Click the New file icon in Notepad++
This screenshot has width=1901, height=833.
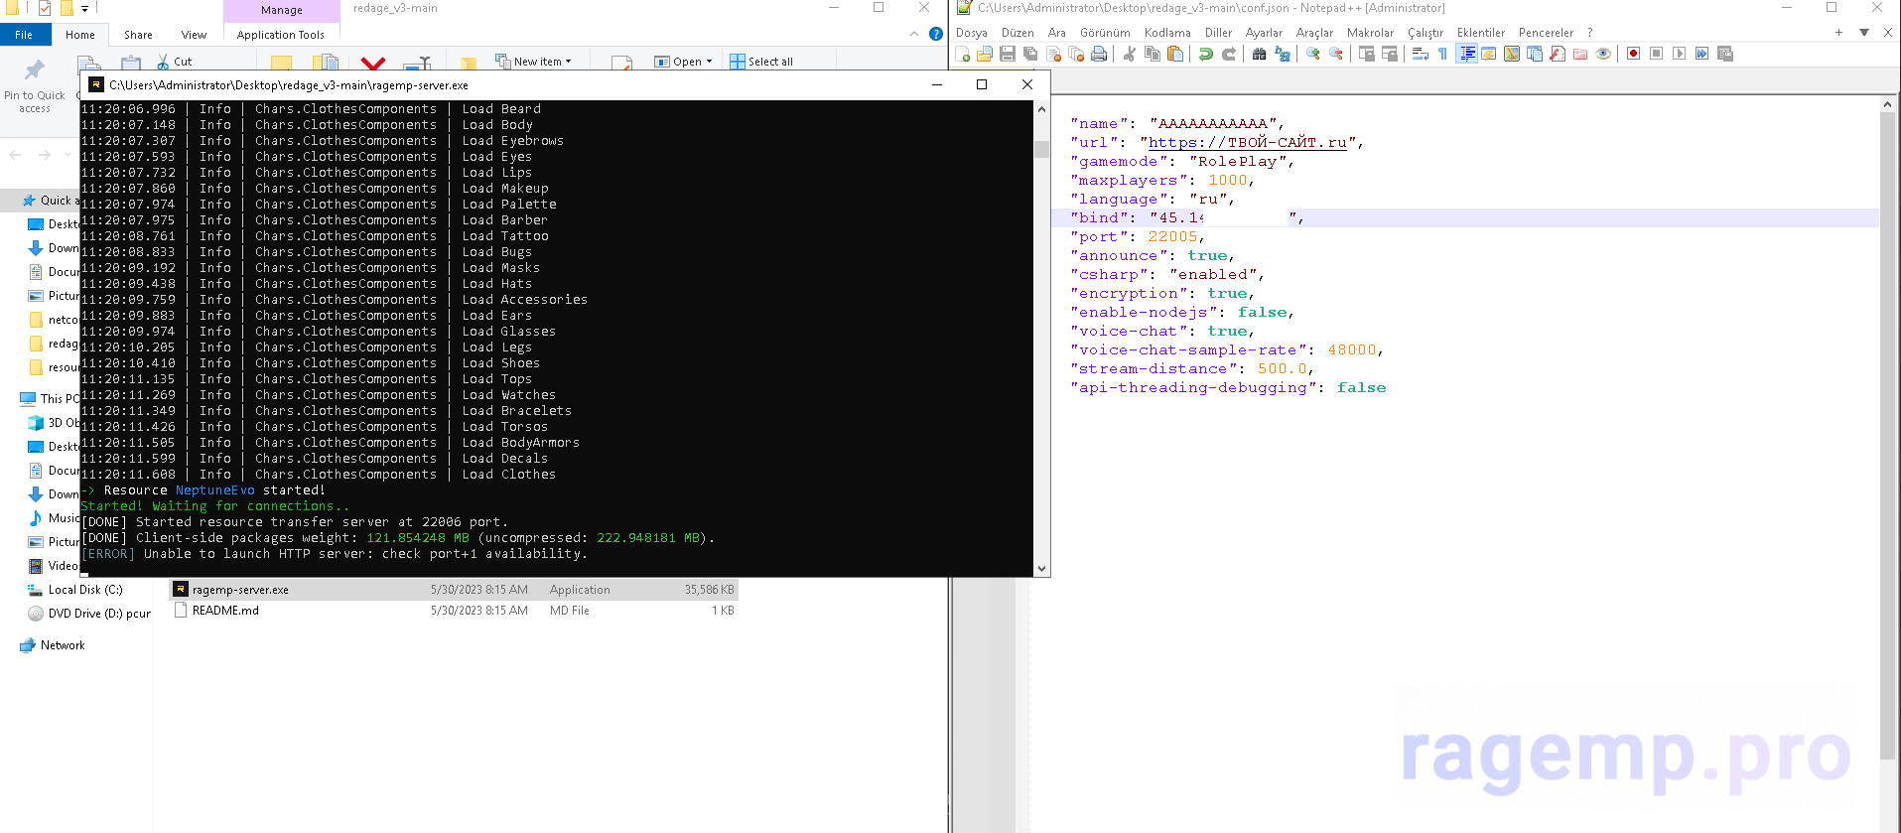[963, 55]
